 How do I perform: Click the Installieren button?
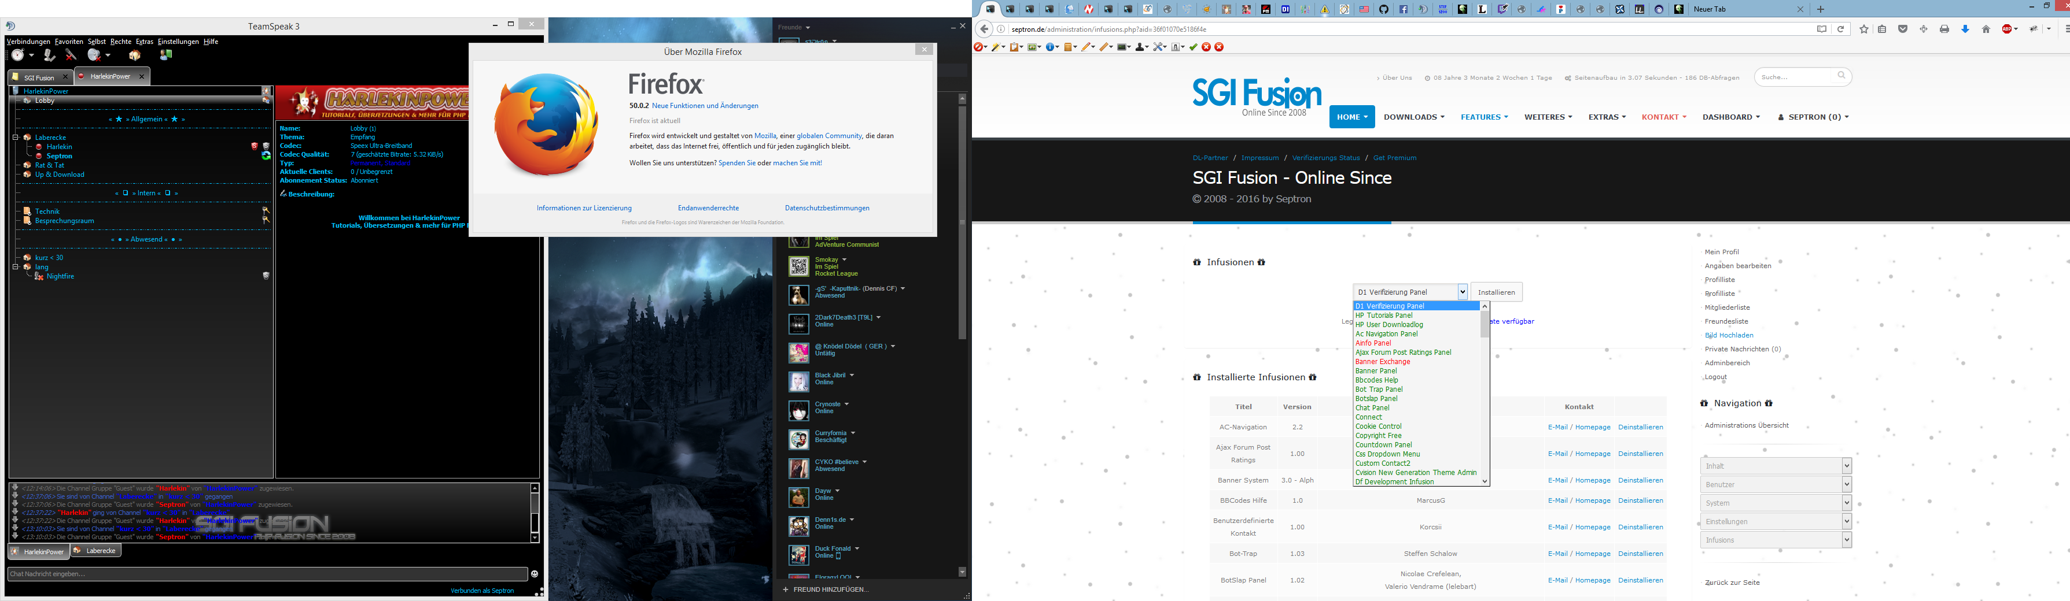pos(1496,292)
